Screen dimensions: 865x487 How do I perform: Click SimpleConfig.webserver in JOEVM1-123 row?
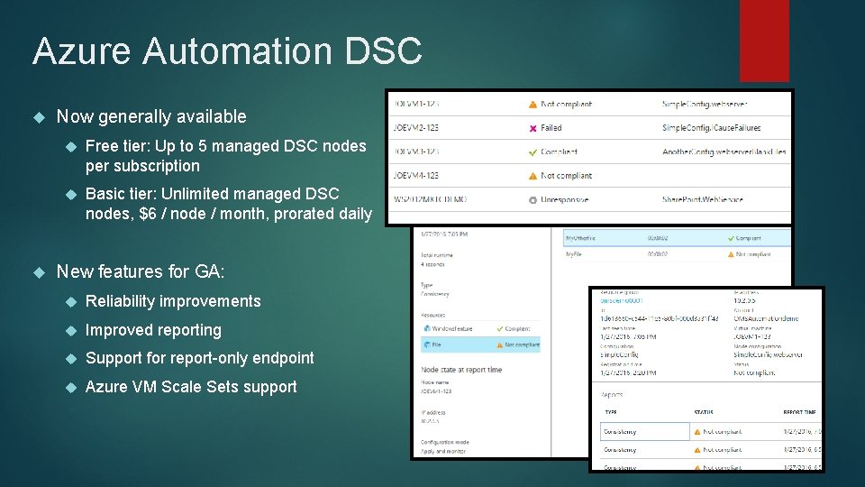[x=705, y=104]
